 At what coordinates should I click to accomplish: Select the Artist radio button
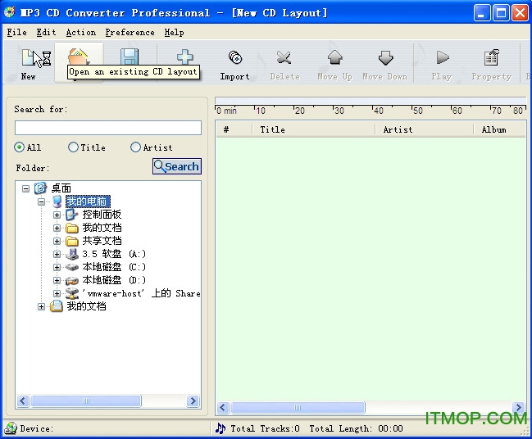(135, 147)
